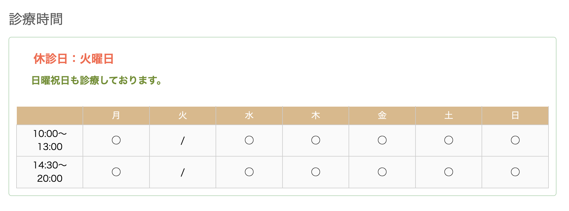
Task: Click the Friday 14:30–20:00 circle mark
Action: click(382, 172)
